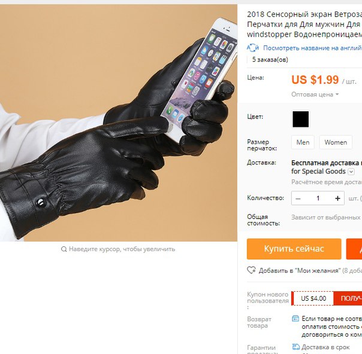
Task: Click the magnifier icon under the product image
Action: [64, 249]
